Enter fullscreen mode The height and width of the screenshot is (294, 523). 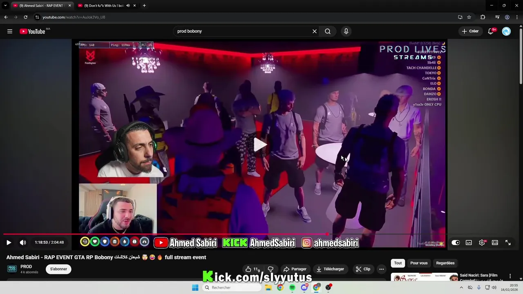tap(508, 243)
